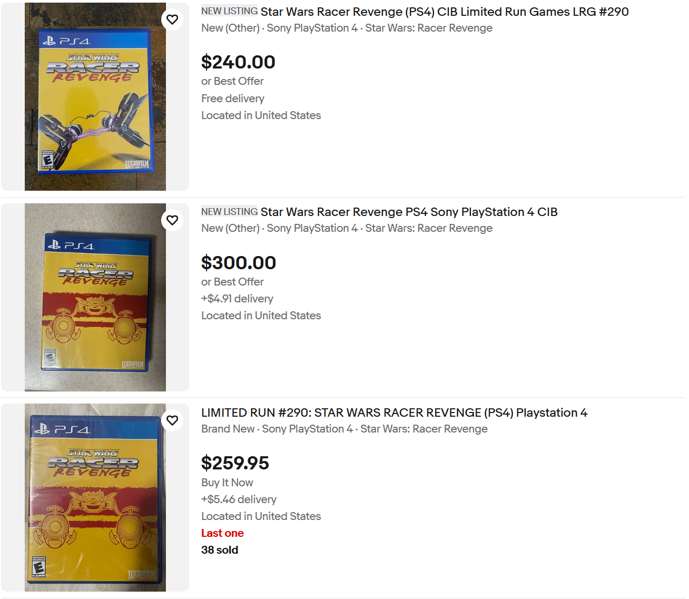
Task: Open the second listing's game case photo
Action: point(95,297)
